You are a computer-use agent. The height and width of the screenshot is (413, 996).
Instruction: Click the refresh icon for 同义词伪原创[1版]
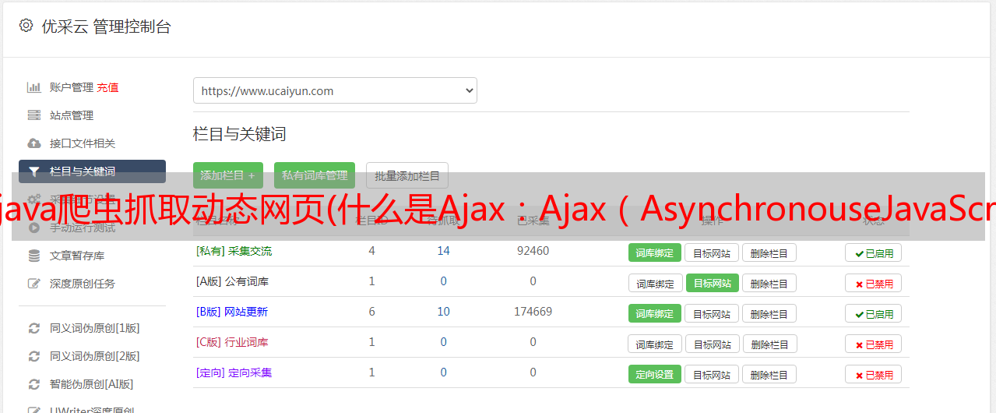click(33, 328)
